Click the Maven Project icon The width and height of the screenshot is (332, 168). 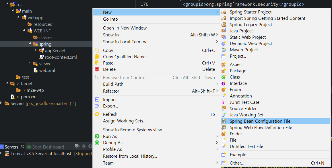224,50
